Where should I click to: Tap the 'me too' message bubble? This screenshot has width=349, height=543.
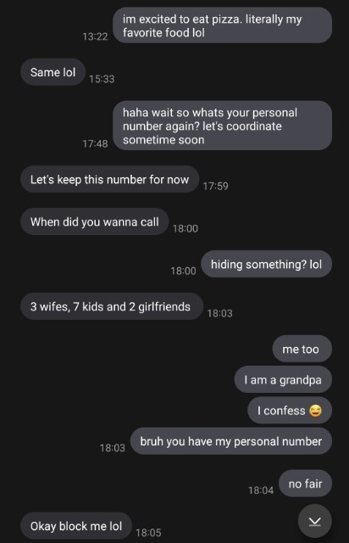(x=302, y=349)
